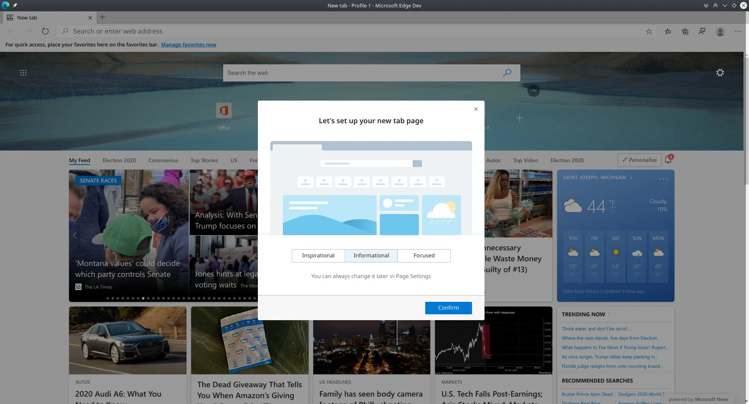
Task: Open the new tab page settings gear
Action: point(720,73)
